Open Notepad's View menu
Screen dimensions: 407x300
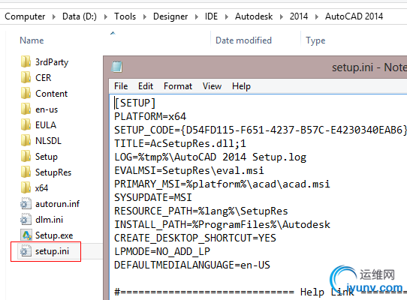click(x=212, y=86)
